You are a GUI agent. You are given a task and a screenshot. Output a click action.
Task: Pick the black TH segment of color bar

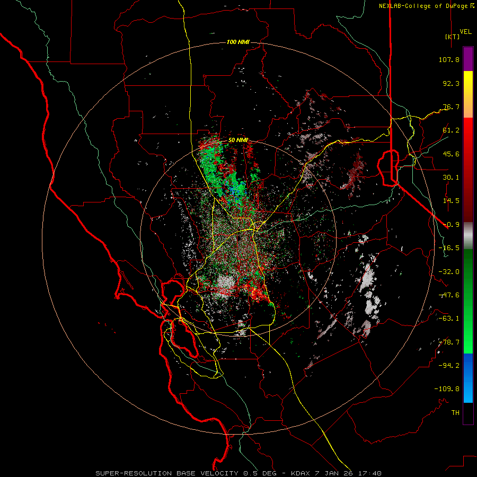468,413
